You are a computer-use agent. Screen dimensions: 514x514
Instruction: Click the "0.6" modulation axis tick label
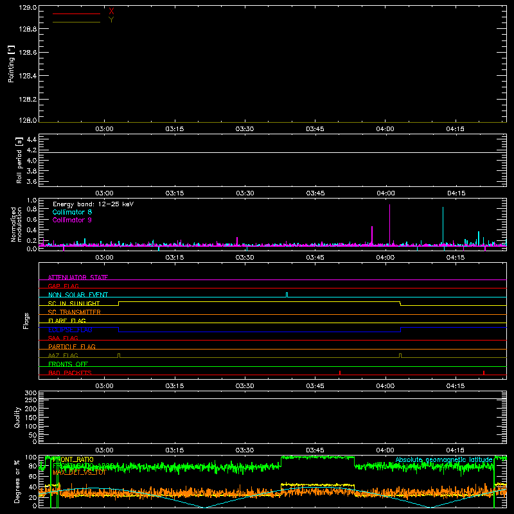click(31, 219)
